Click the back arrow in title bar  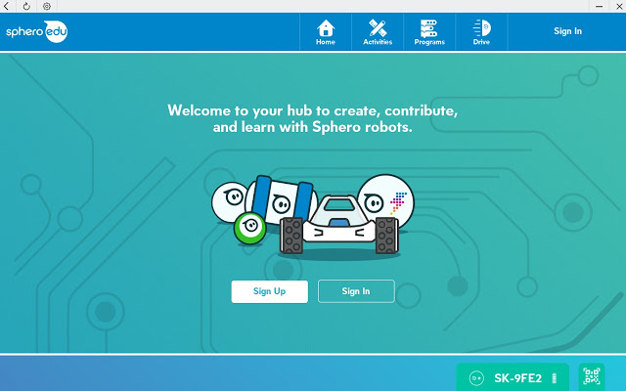[7, 6]
